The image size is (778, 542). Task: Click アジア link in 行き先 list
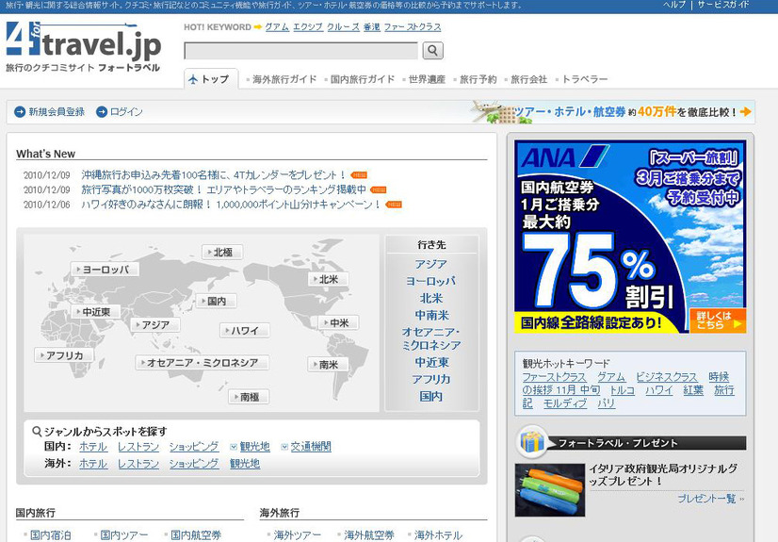pos(431,265)
